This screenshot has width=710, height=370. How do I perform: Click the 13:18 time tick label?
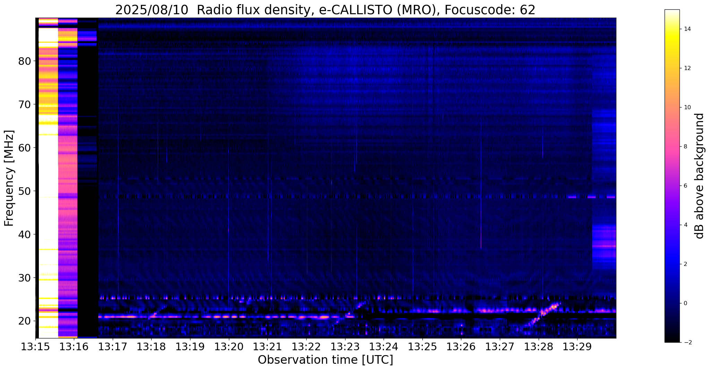point(151,346)
